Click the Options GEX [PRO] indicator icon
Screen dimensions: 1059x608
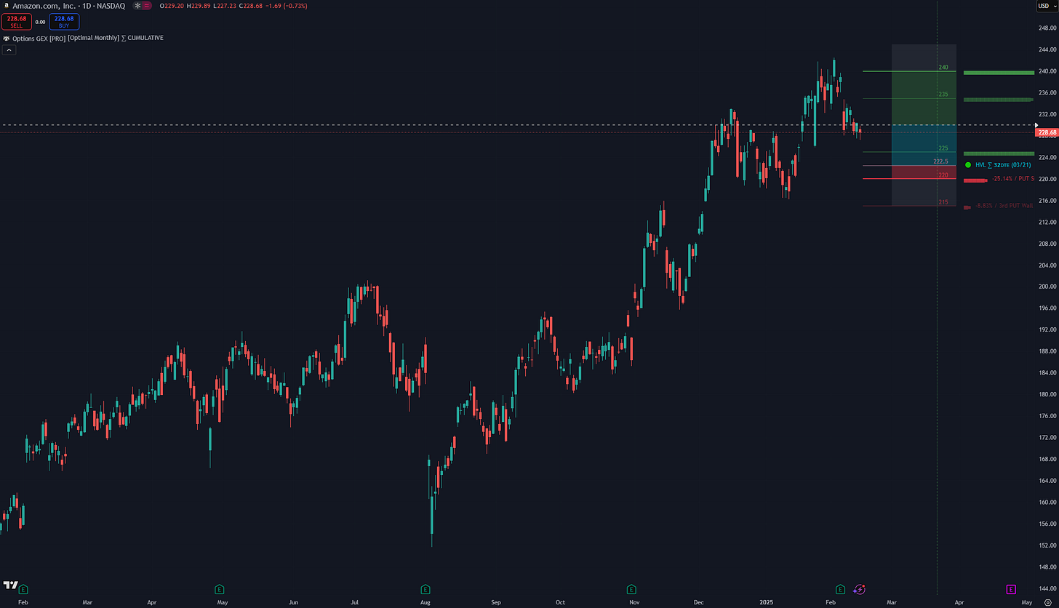[x=7, y=38]
